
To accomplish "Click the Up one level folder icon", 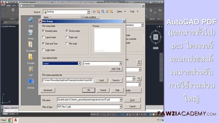I will tap(99, 12).
